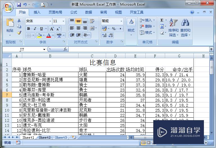Open the 页面布局 ribbon tab

[55, 12]
